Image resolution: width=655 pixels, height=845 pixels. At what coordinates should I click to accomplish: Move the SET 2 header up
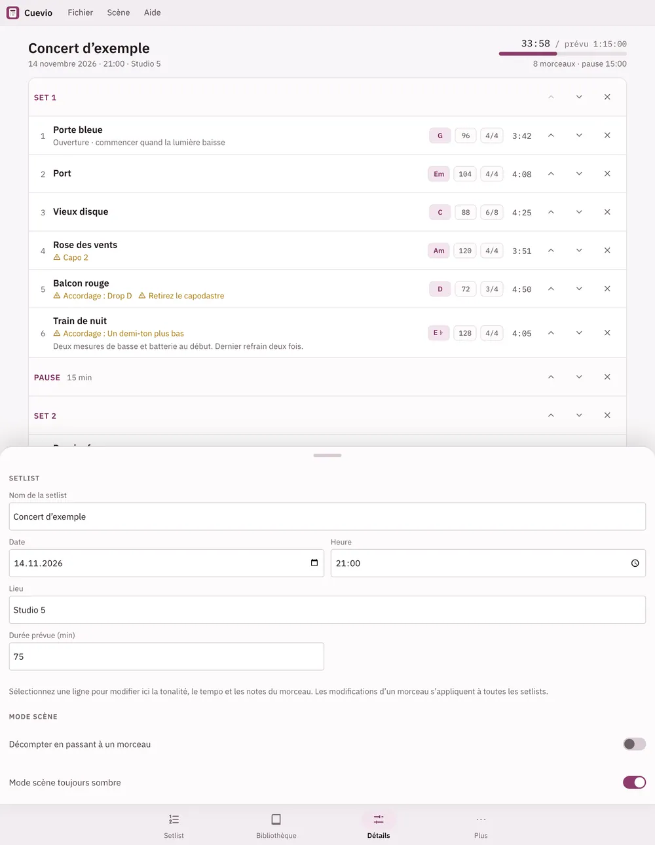click(x=551, y=416)
